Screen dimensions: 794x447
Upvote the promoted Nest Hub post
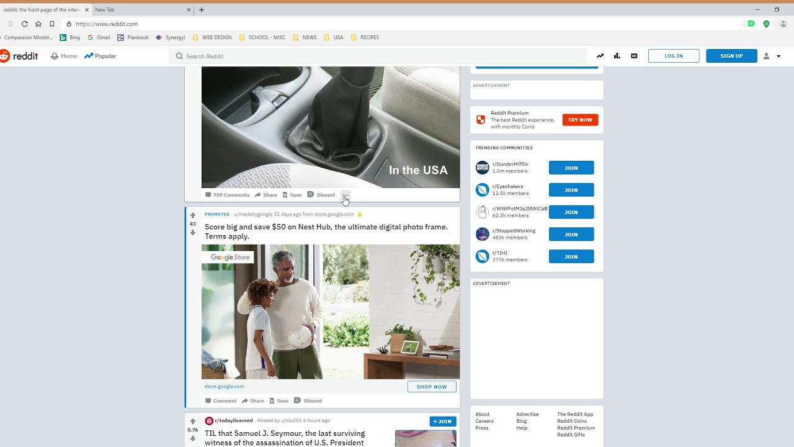click(193, 215)
